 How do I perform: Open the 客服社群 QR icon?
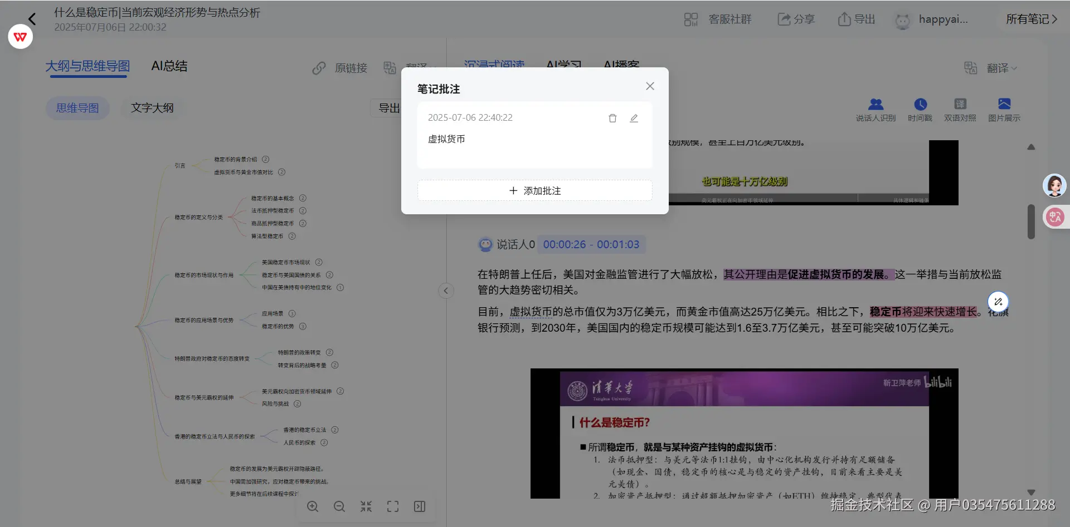click(x=691, y=19)
